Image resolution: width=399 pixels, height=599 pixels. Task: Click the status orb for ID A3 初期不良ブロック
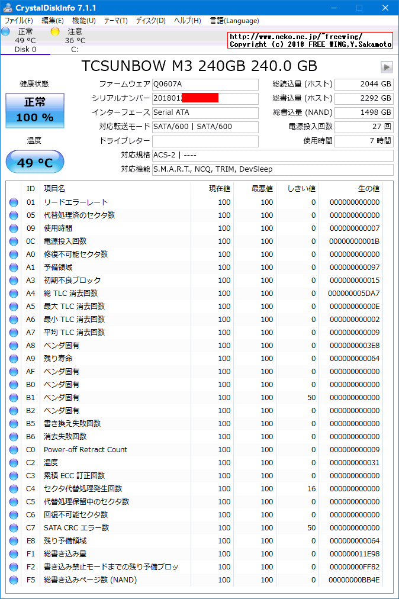tap(14, 281)
